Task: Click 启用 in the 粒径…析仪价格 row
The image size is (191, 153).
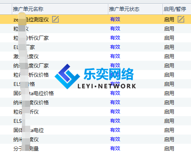Action: click(x=169, y=75)
